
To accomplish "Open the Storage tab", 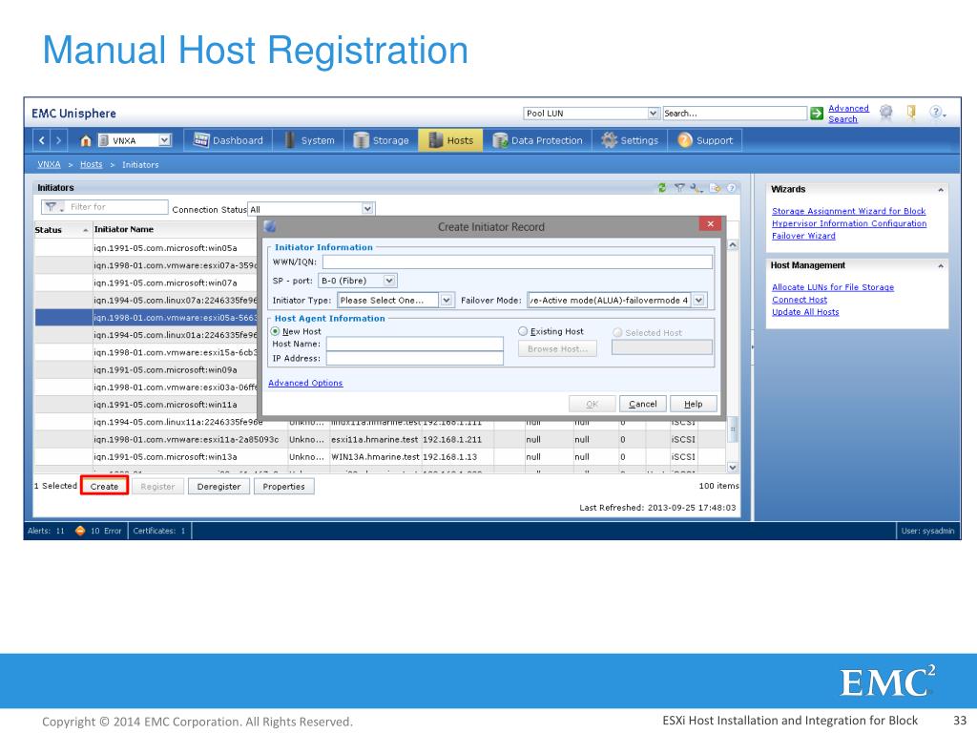I will click(x=382, y=140).
